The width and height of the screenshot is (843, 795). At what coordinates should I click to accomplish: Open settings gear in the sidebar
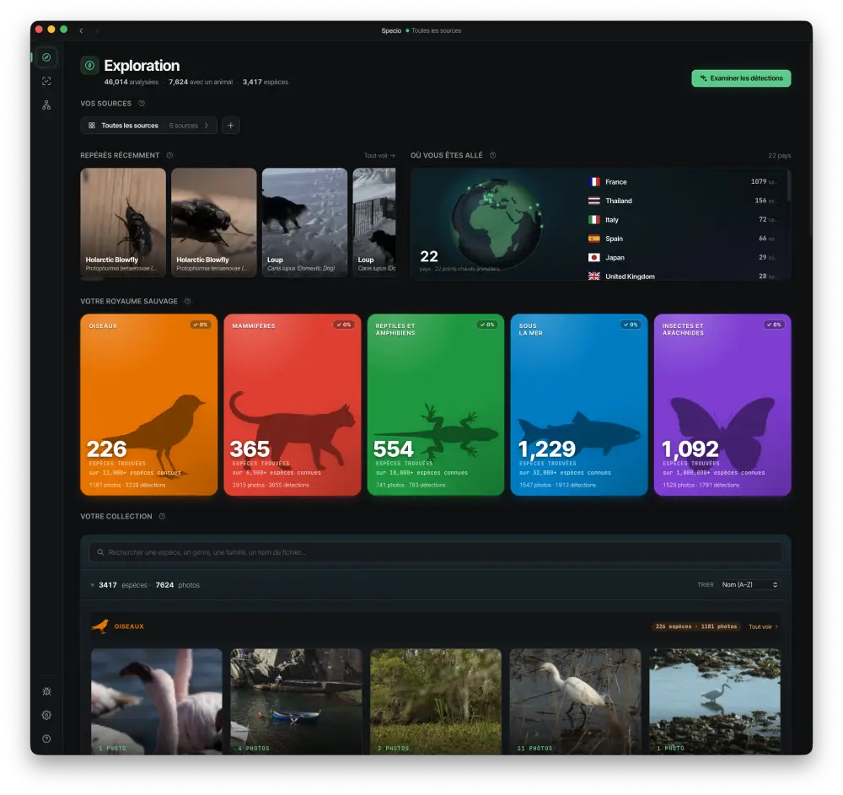[x=46, y=716]
